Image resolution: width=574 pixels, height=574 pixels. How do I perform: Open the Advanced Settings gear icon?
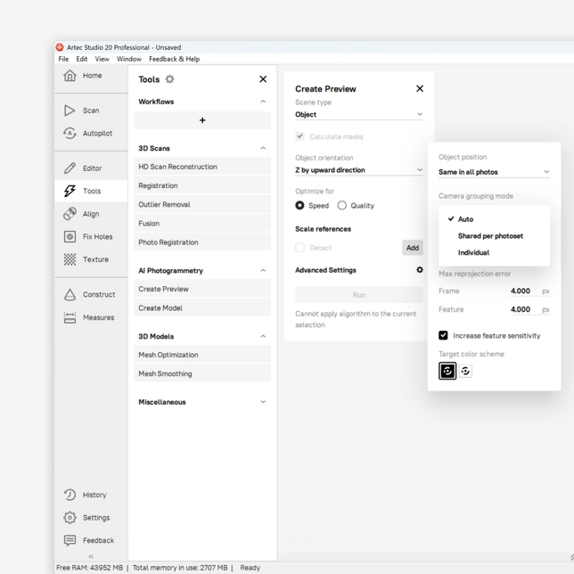coord(420,270)
